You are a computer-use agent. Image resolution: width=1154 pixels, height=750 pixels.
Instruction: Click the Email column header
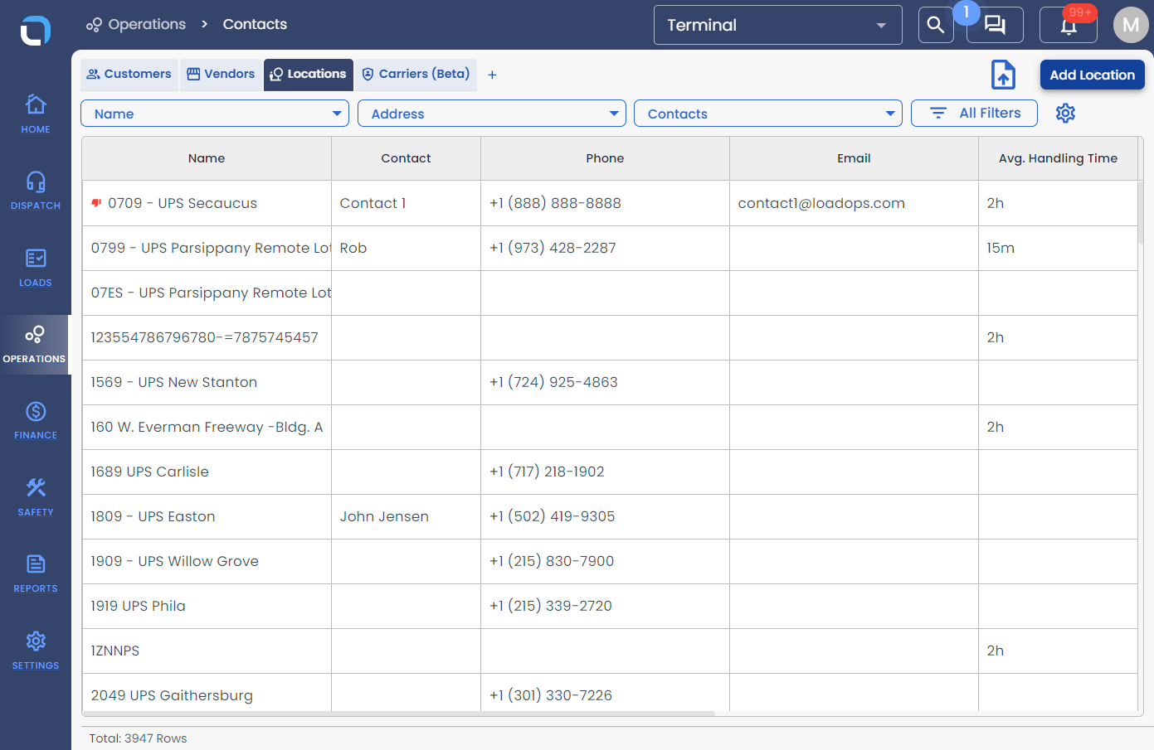click(x=854, y=158)
